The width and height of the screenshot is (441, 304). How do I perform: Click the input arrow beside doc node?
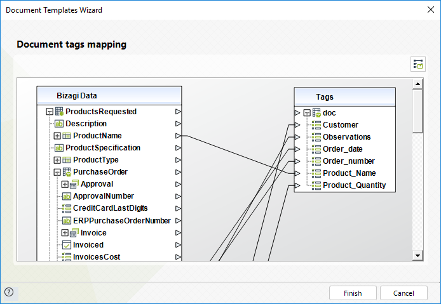pos(297,113)
